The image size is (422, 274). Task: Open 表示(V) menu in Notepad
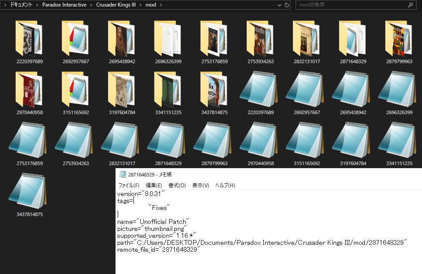point(201,185)
